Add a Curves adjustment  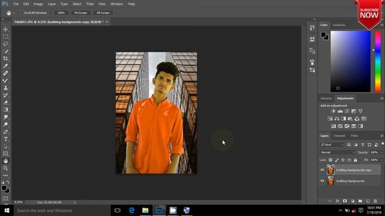(346, 111)
